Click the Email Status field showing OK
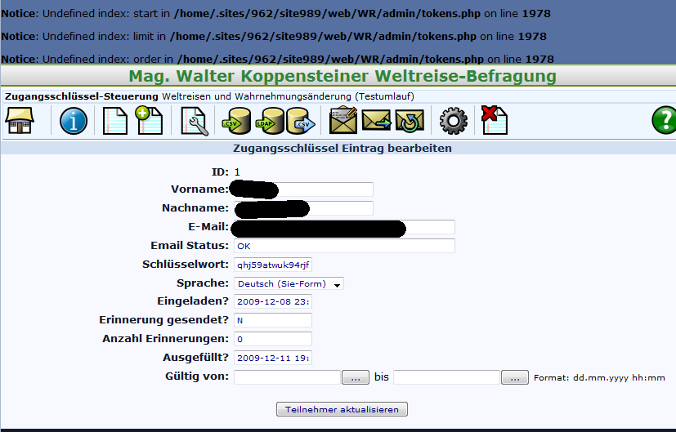 [x=344, y=246]
